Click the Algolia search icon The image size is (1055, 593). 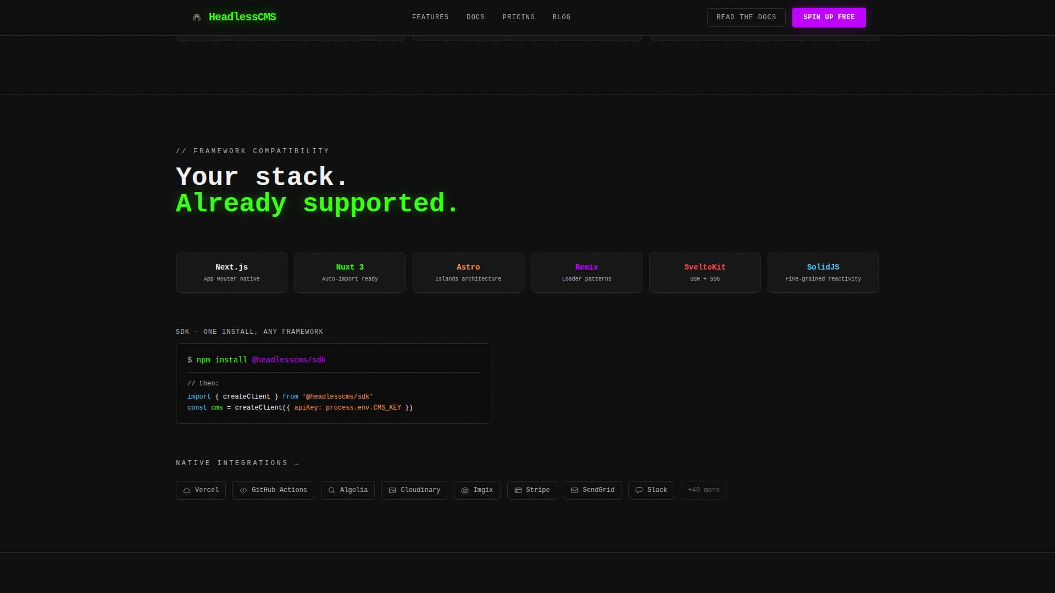[332, 490]
